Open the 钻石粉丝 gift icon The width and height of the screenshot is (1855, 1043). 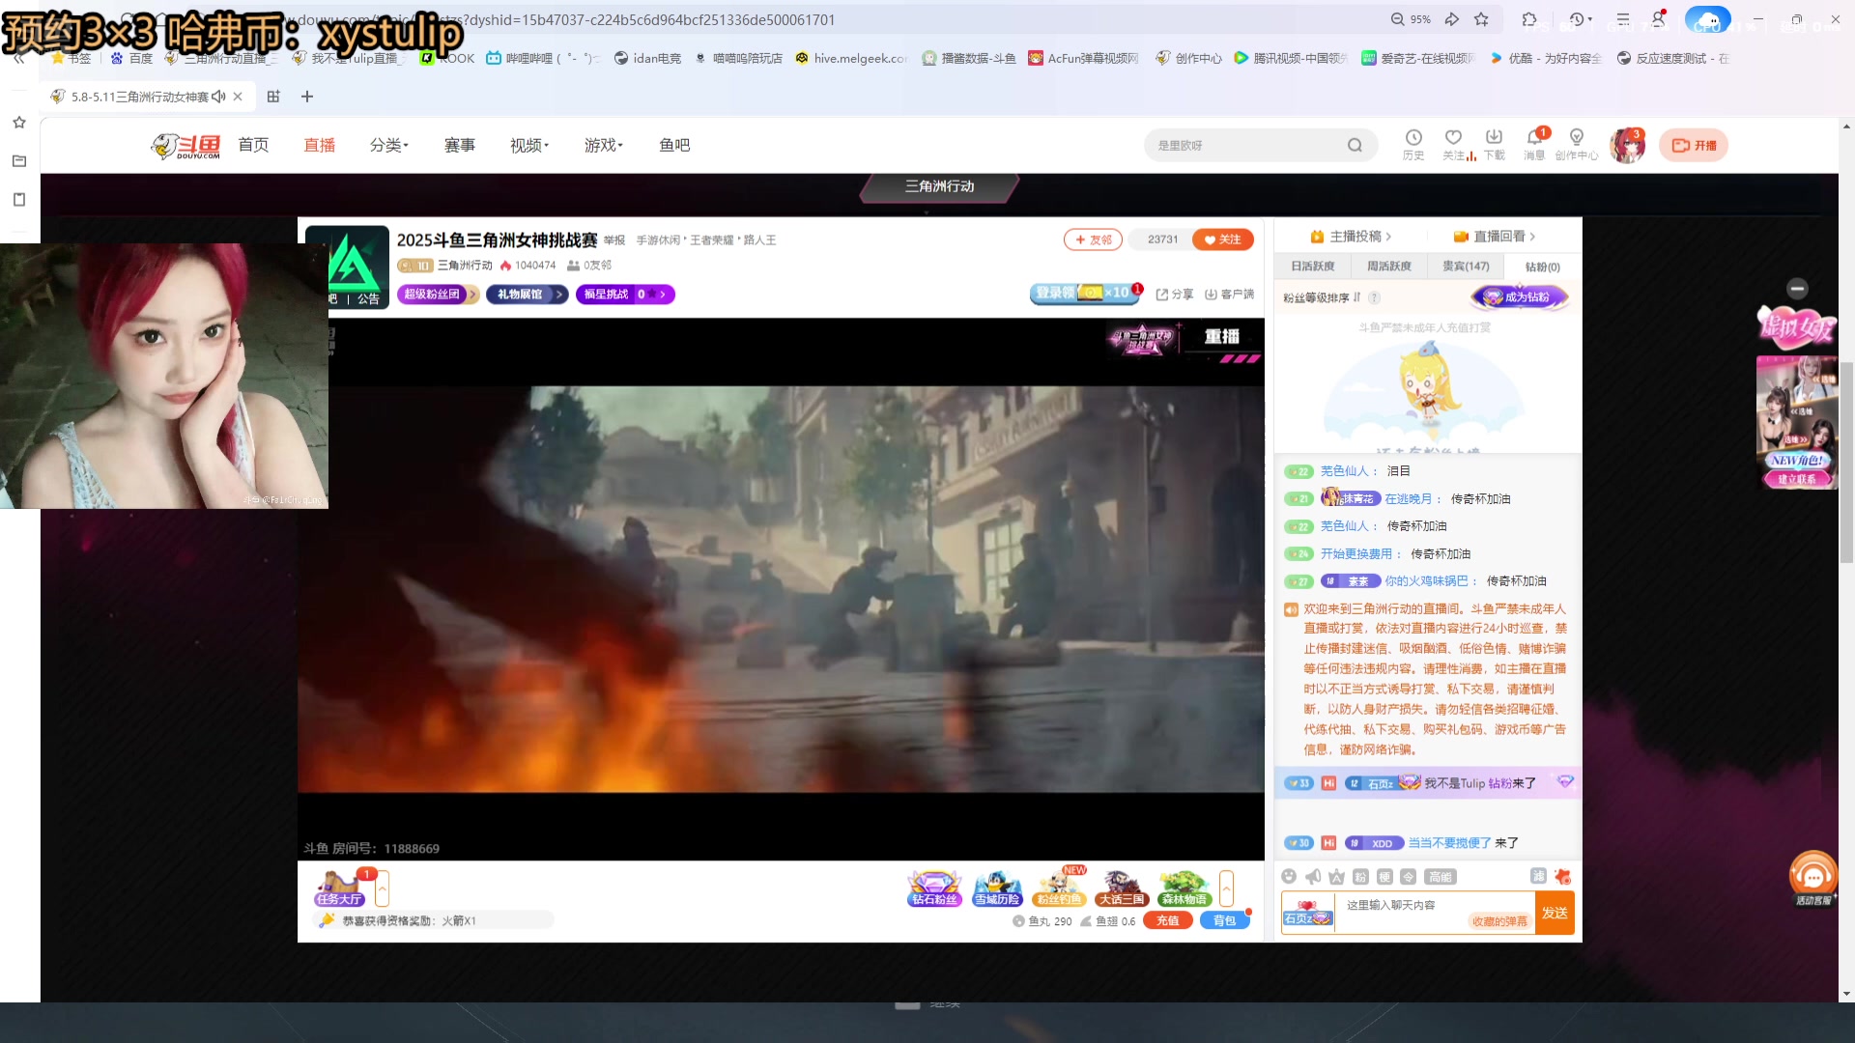(934, 888)
